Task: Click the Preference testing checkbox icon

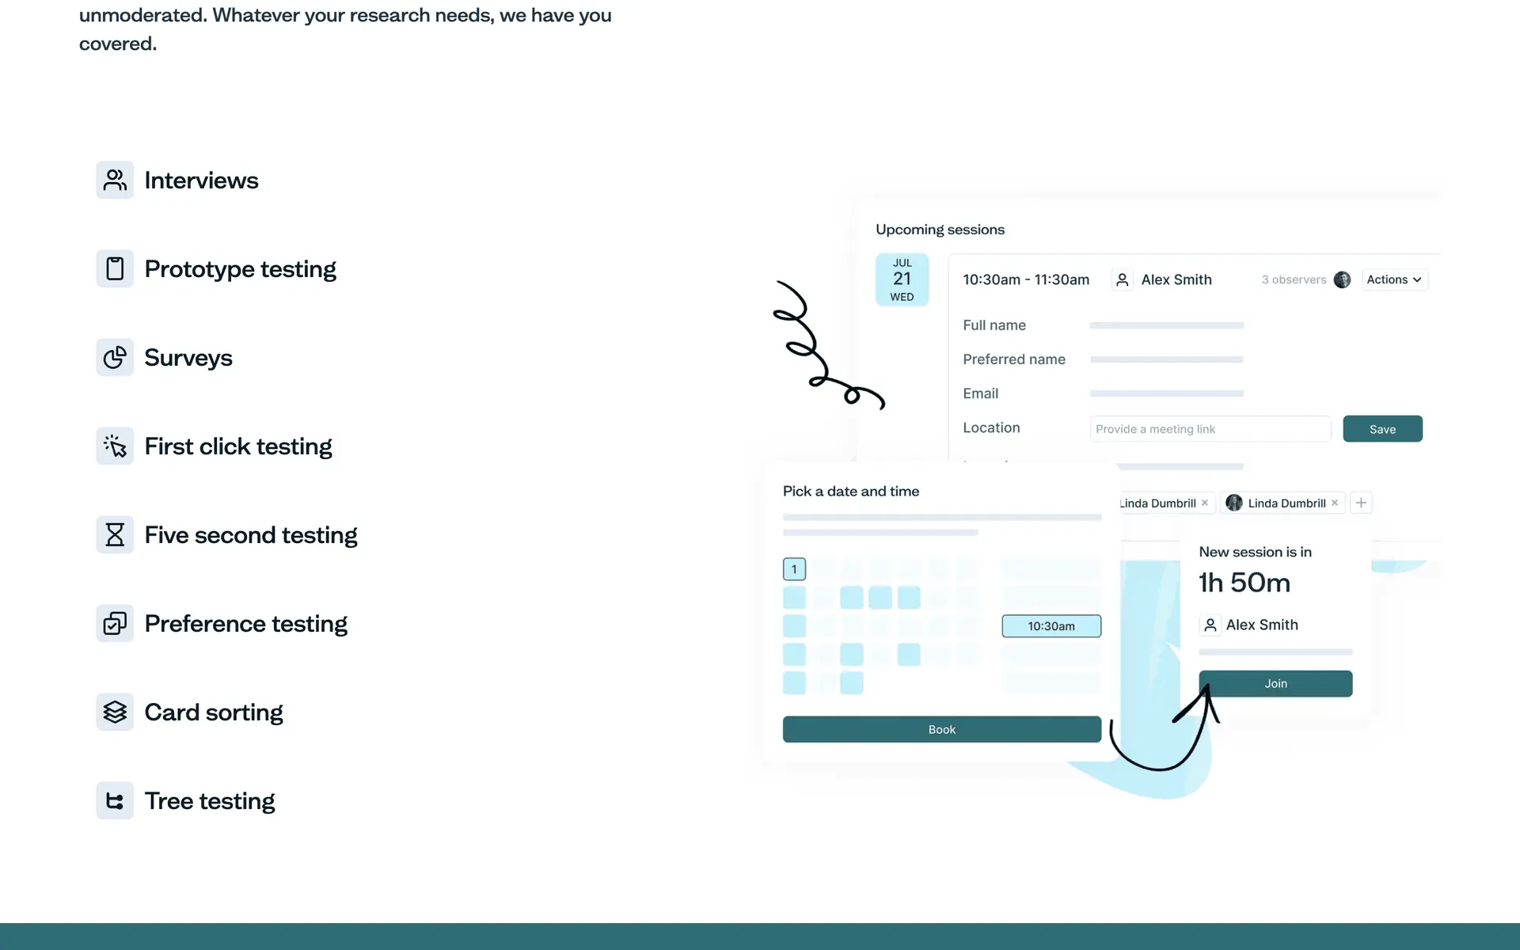Action: pyautogui.click(x=115, y=624)
